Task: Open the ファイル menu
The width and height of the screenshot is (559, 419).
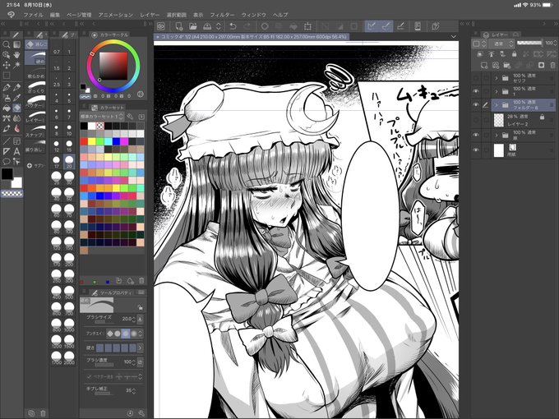Action: point(33,15)
